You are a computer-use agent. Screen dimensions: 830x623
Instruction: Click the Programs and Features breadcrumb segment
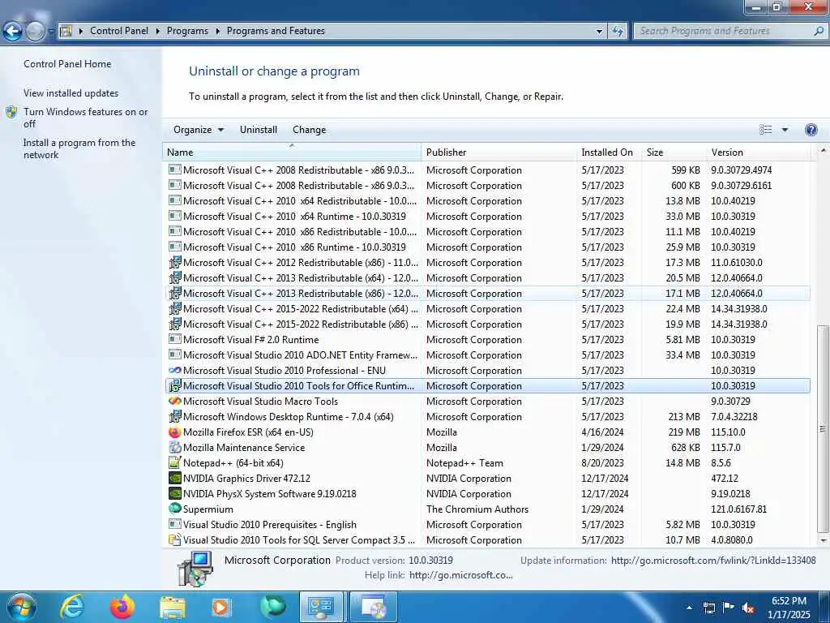coord(276,31)
